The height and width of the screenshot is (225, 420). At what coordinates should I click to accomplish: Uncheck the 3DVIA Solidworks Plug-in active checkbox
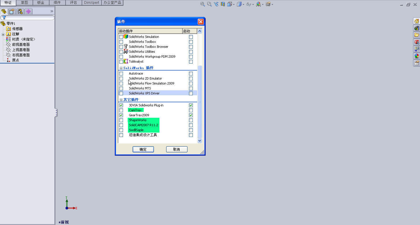point(121,105)
